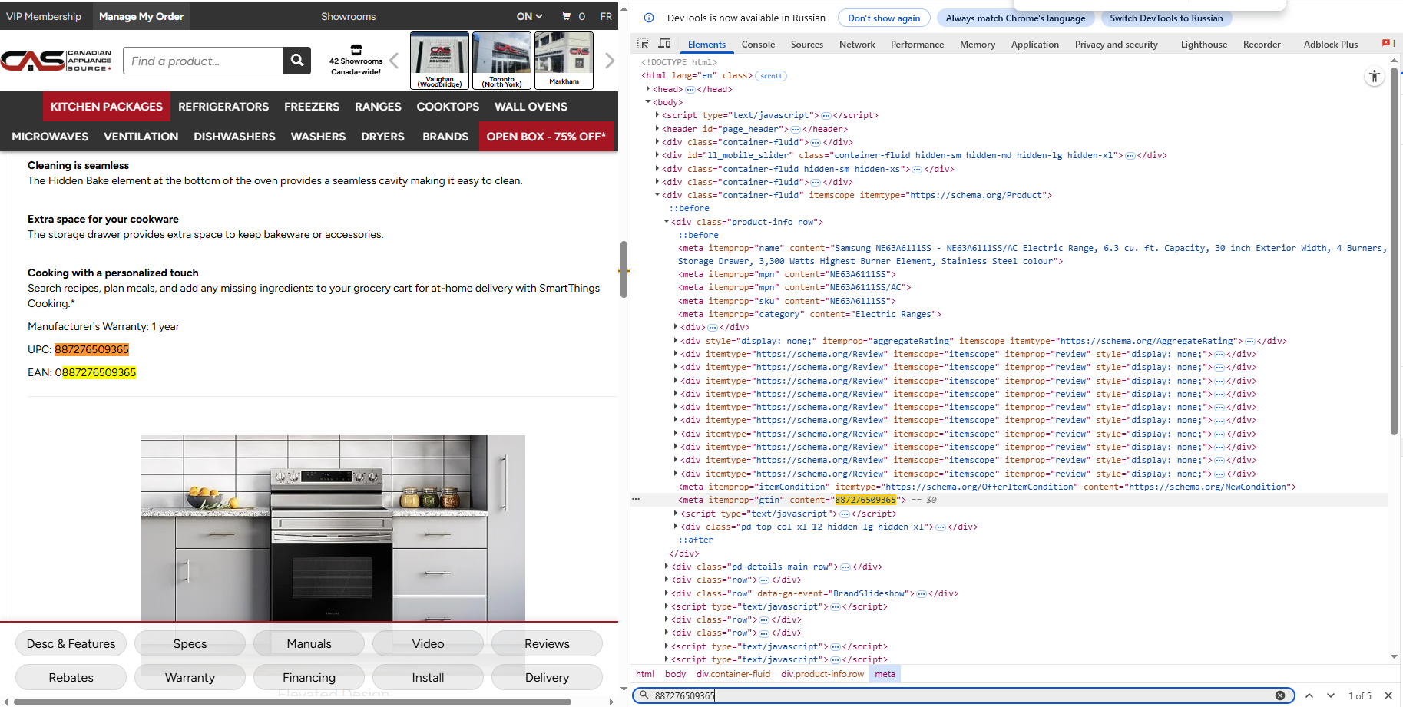The height and width of the screenshot is (707, 1403).
Task: Go to previous search result arrow
Action: pos(1309,695)
